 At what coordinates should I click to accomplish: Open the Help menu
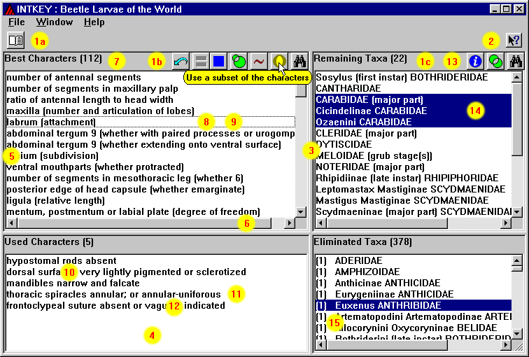pyautogui.click(x=94, y=22)
